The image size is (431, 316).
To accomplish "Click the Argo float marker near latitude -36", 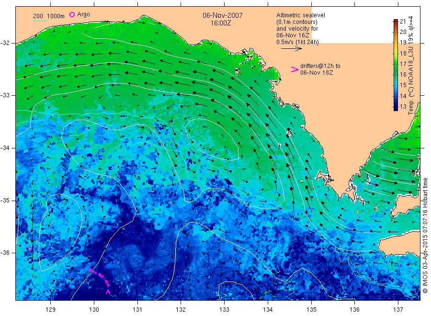I will pos(30,249).
